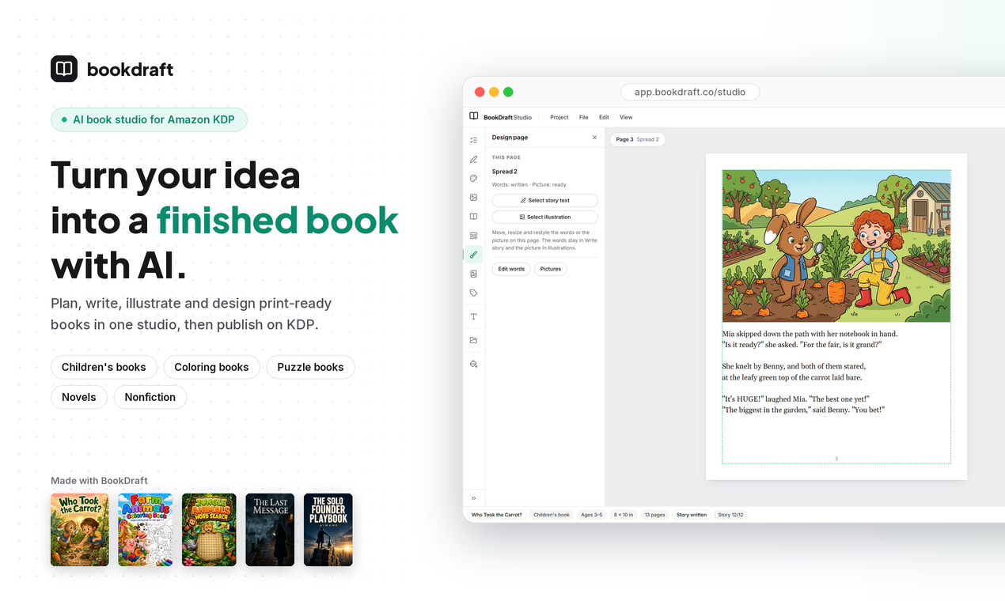Click the price tag icon in sidebar
1005x601 pixels.
click(473, 293)
